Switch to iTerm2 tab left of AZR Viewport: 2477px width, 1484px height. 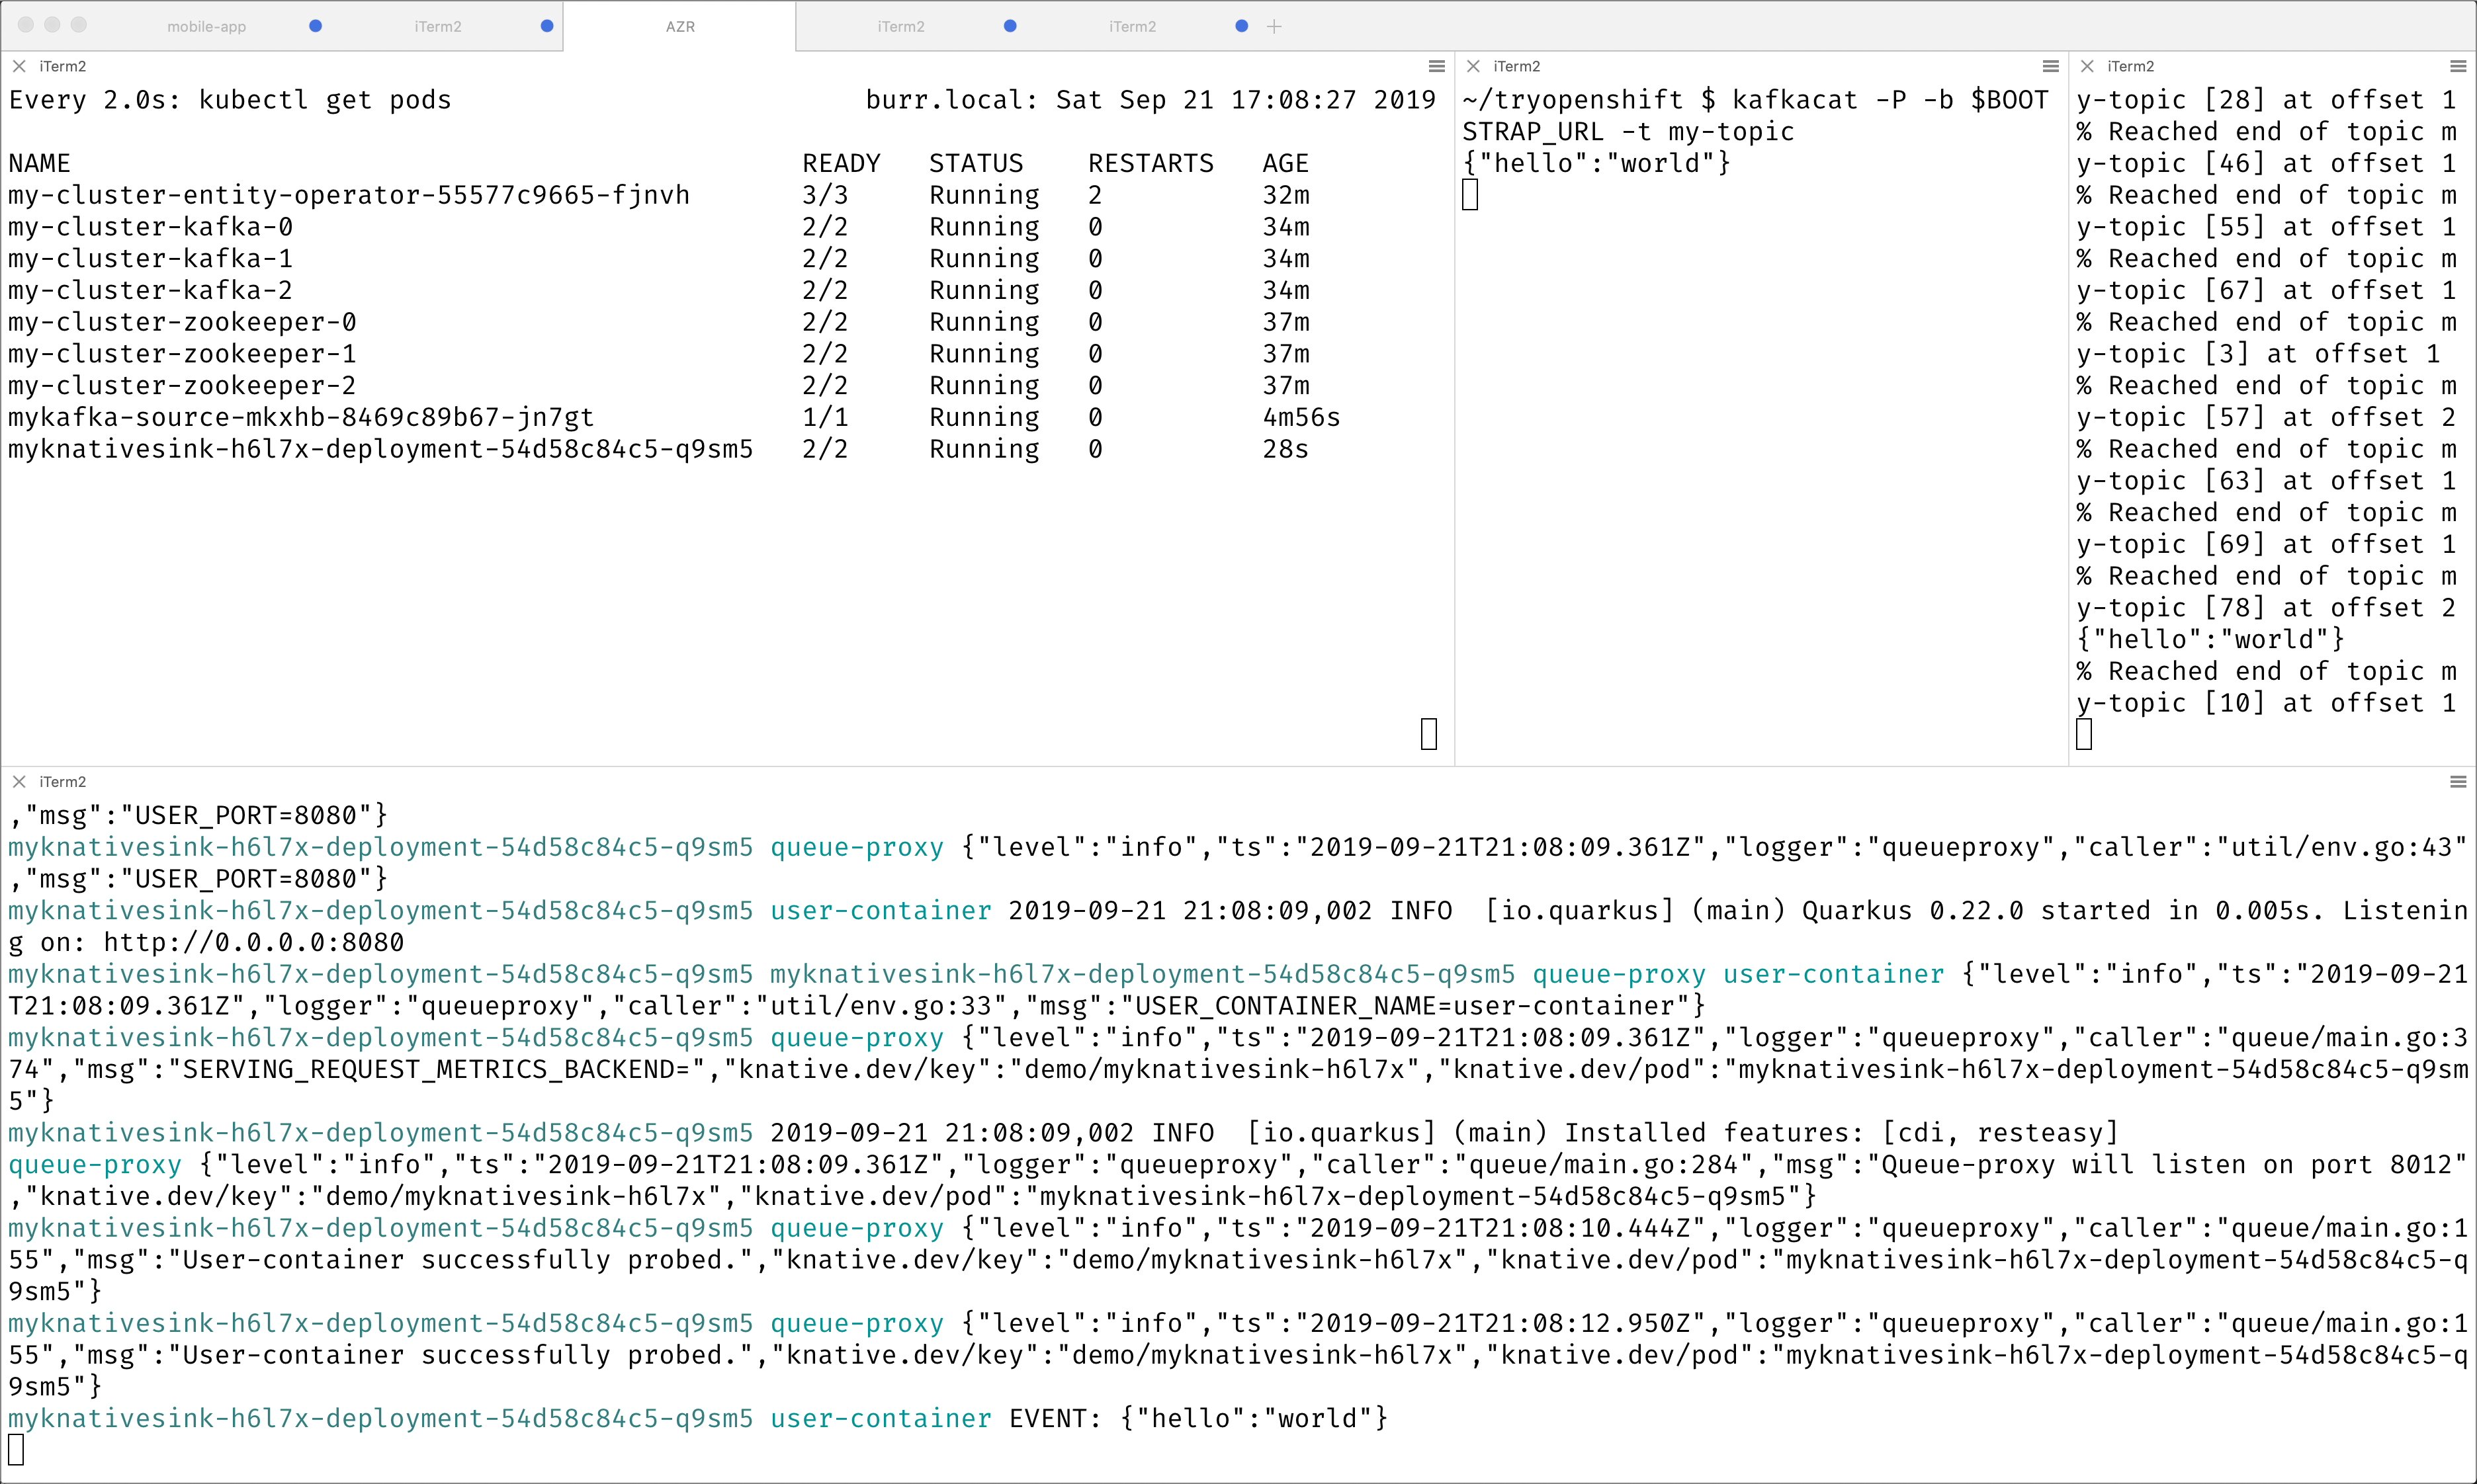pyautogui.click(x=437, y=26)
